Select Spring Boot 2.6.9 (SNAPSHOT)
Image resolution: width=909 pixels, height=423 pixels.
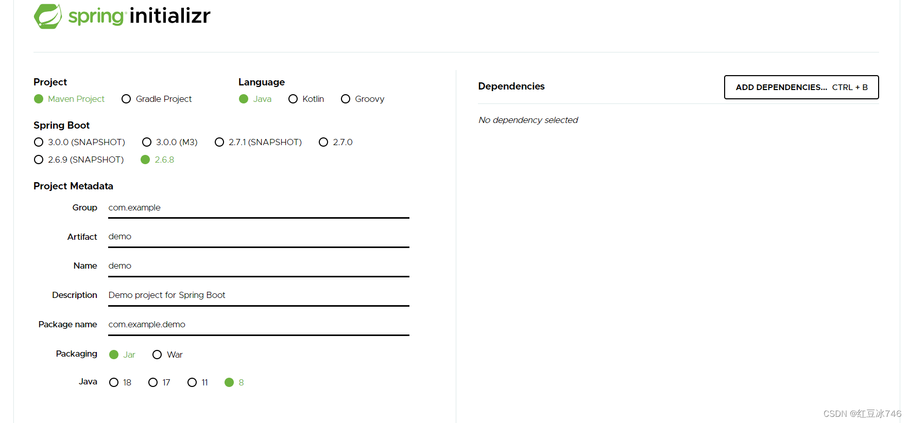(79, 160)
